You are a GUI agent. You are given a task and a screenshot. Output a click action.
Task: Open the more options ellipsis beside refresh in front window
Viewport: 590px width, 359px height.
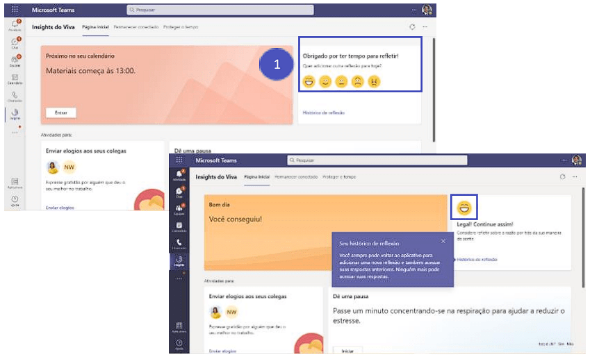click(x=575, y=176)
